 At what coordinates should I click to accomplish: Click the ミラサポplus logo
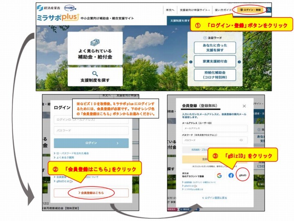(x=58, y=17)
